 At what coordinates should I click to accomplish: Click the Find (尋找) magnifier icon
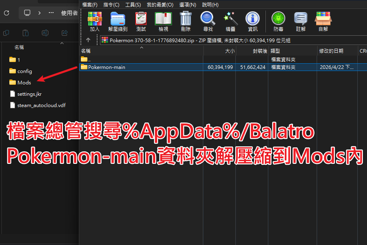[208, 21]
